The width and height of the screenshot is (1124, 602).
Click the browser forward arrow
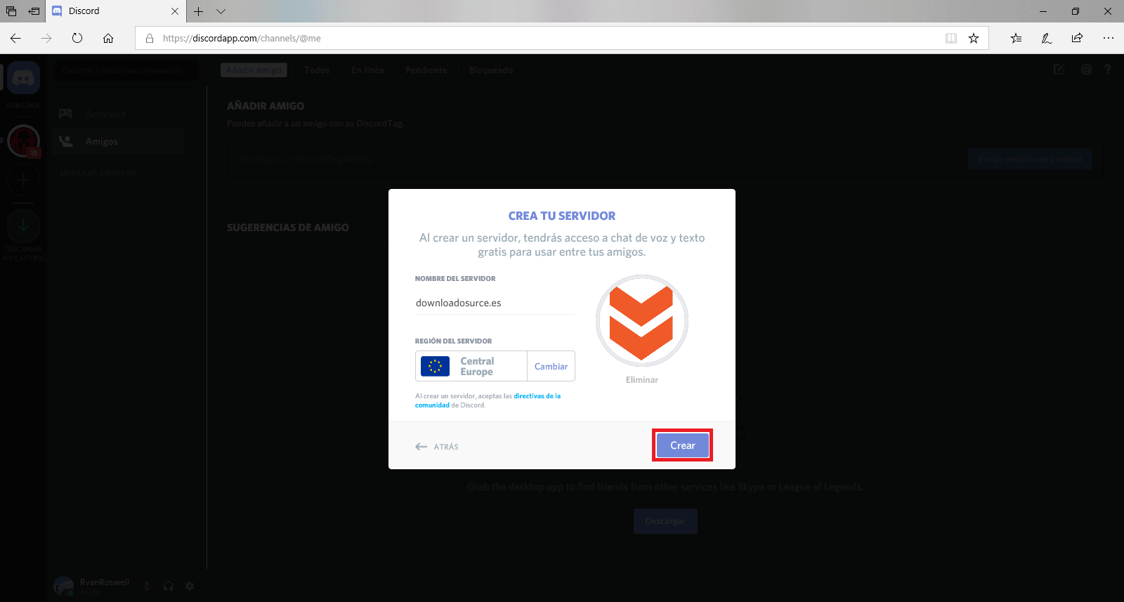(46, 38)
